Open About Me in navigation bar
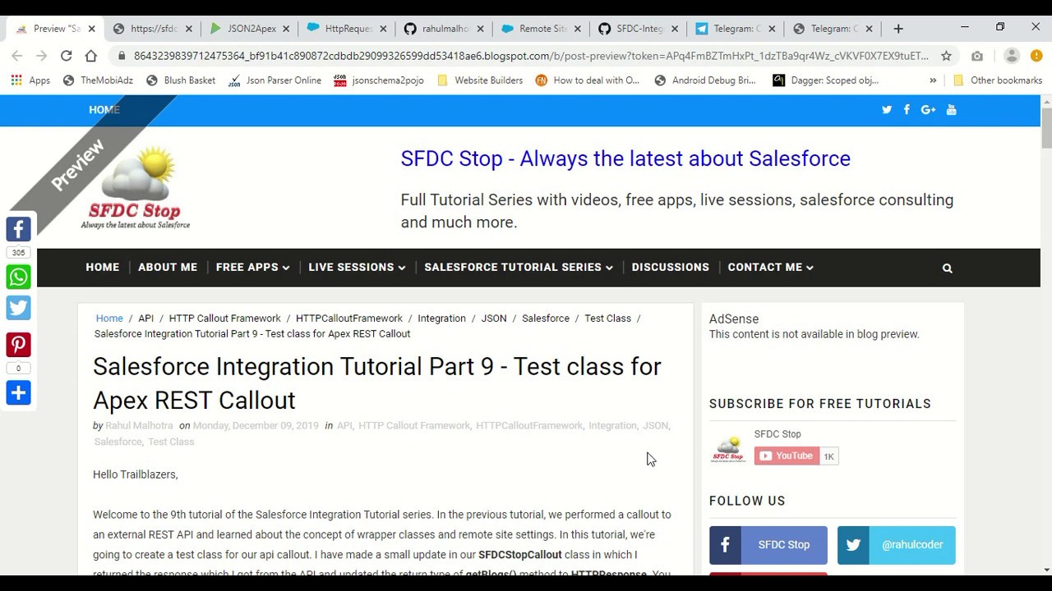 168,268
